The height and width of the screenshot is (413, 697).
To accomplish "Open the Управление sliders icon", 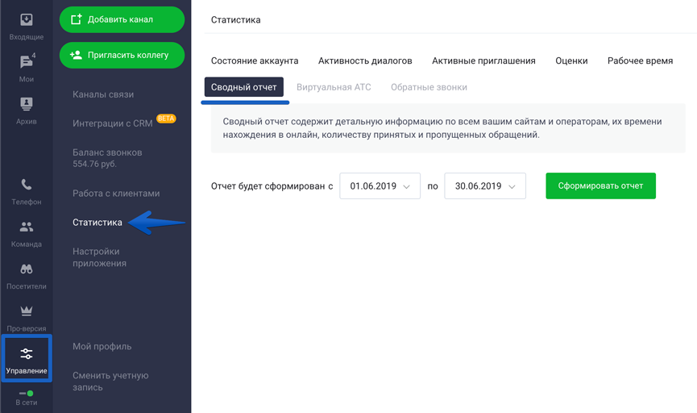I will pyautogui.click(x=27, y=354).
